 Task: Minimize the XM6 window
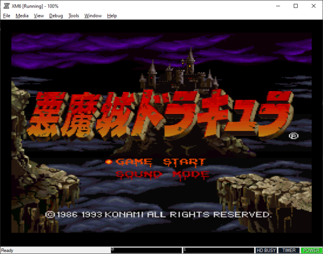point(278,6)
